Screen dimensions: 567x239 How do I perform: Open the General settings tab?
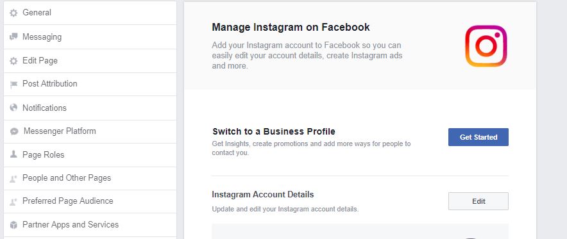[90, 13]
